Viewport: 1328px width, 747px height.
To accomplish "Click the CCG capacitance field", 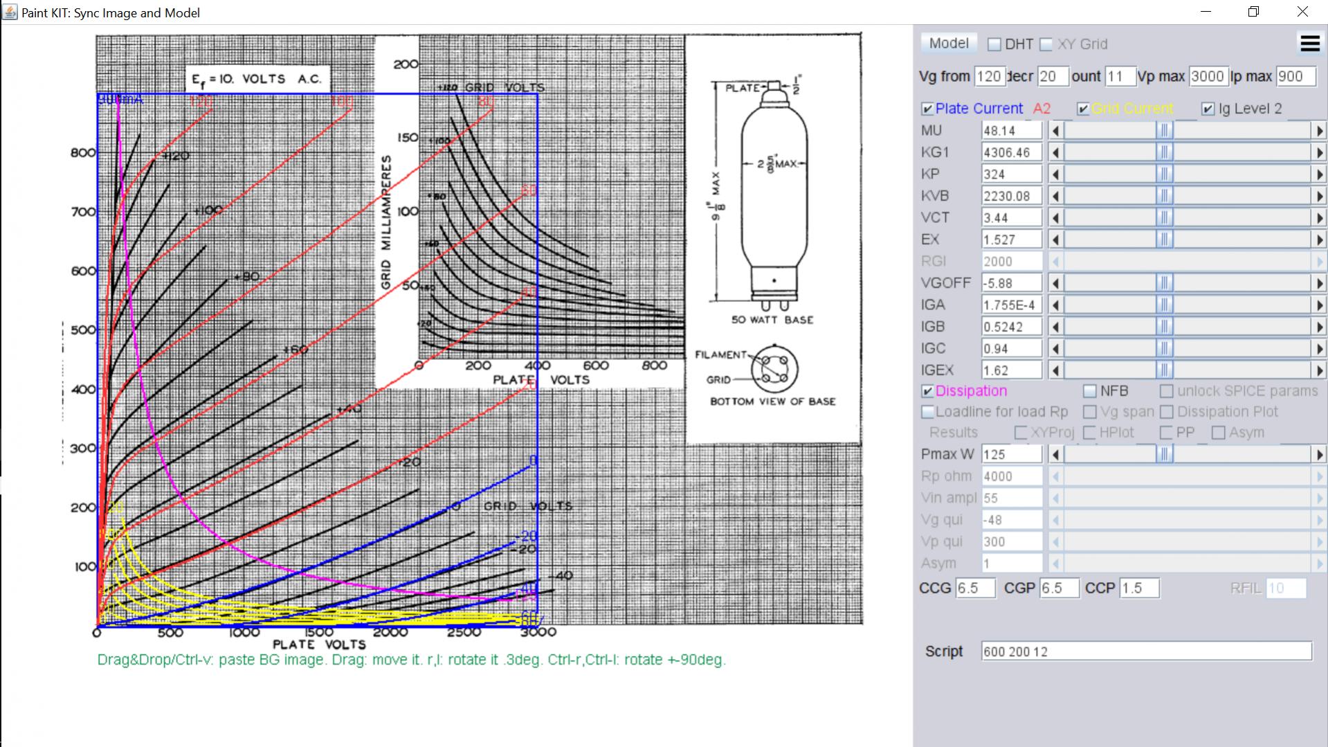I will [975, 588].
